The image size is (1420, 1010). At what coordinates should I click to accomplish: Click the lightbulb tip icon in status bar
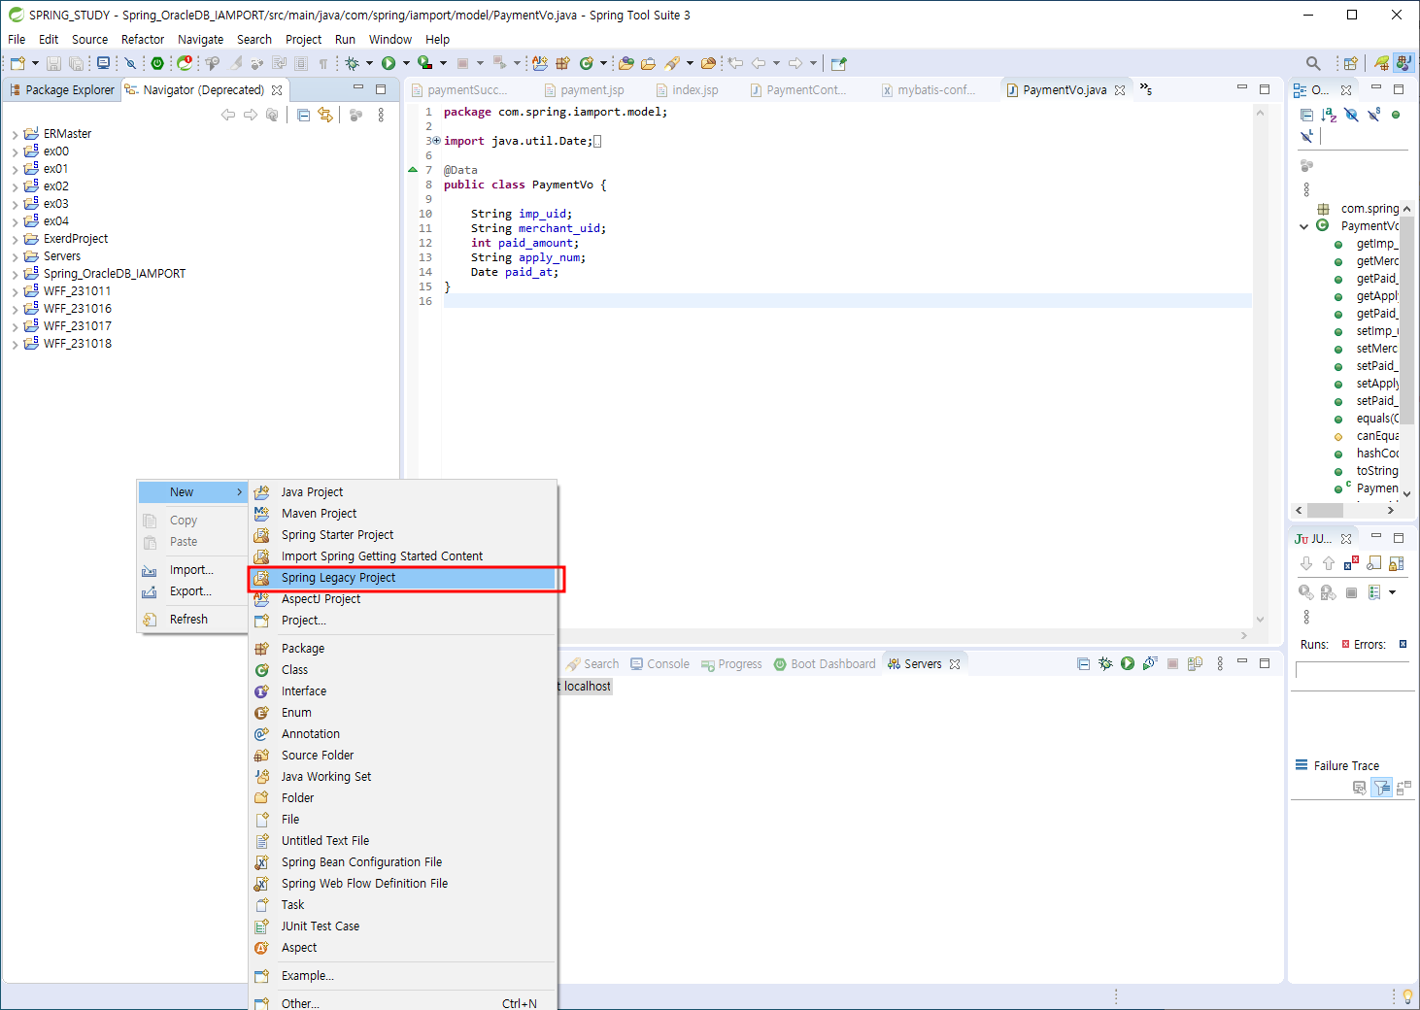coord(1407,996)
